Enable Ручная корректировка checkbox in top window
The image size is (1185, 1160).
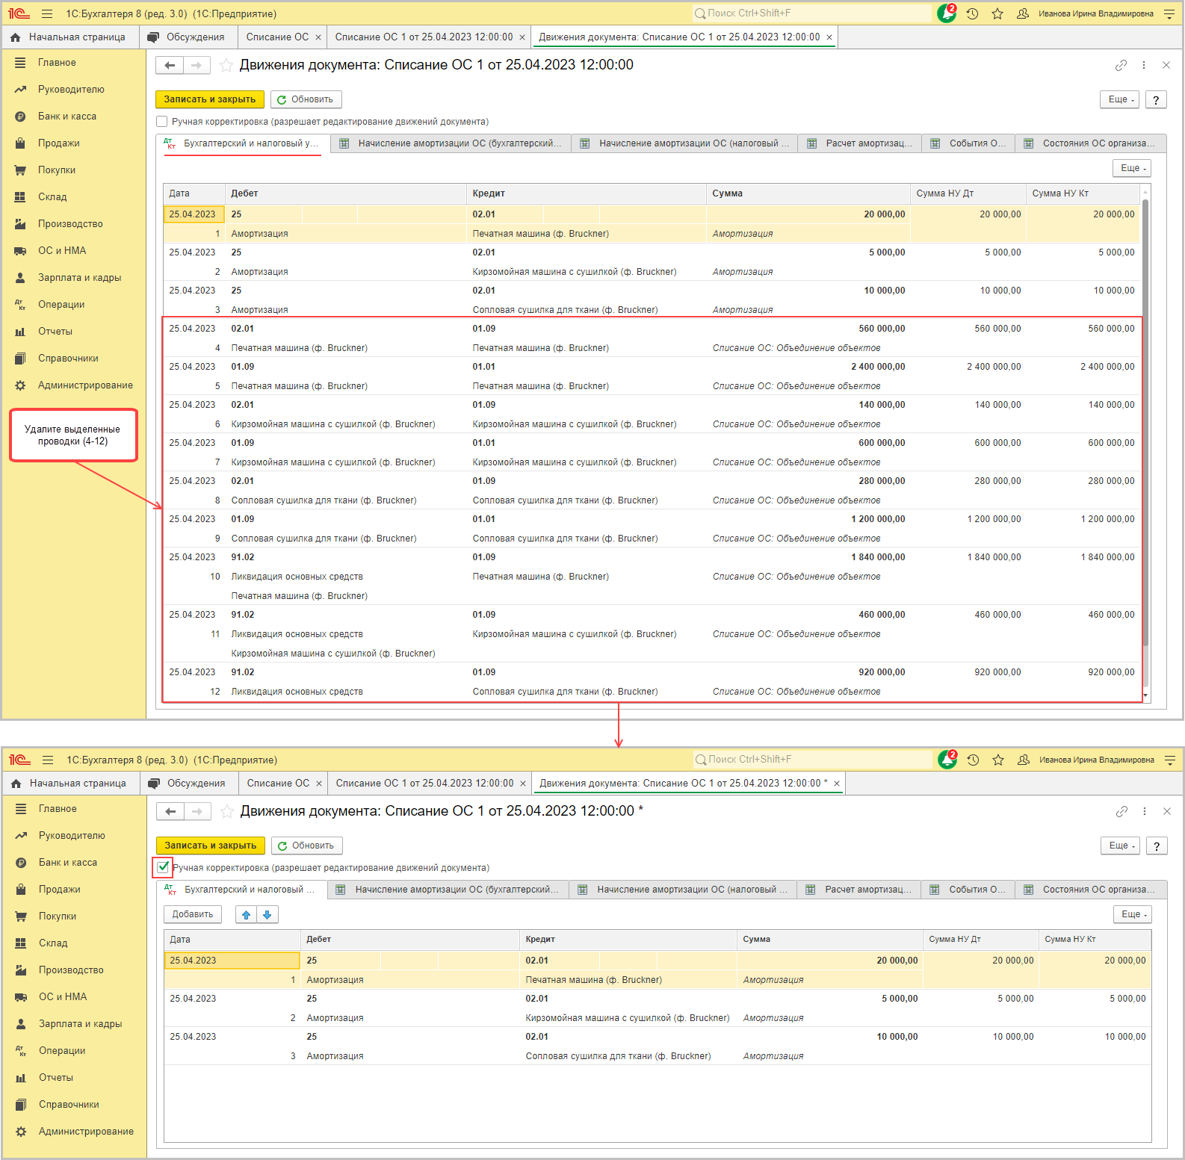point(161,122)
